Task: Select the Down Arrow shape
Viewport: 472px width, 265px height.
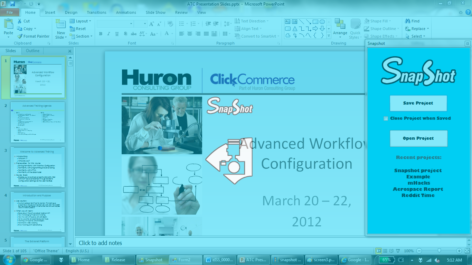Action: tap(322, 29)
